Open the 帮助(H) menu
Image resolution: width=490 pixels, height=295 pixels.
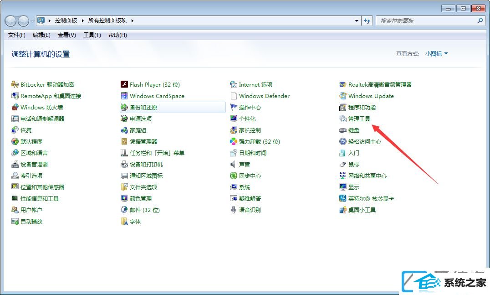click(117, 35)
